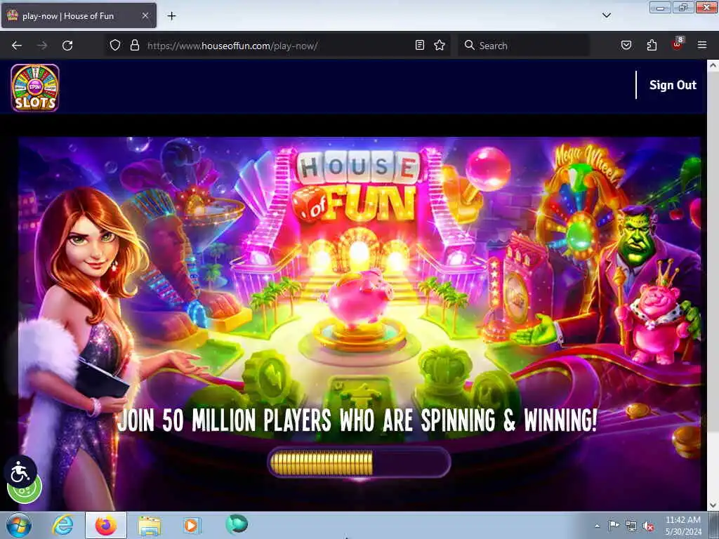Open the uBlock extension badge icon

(678, 44)
